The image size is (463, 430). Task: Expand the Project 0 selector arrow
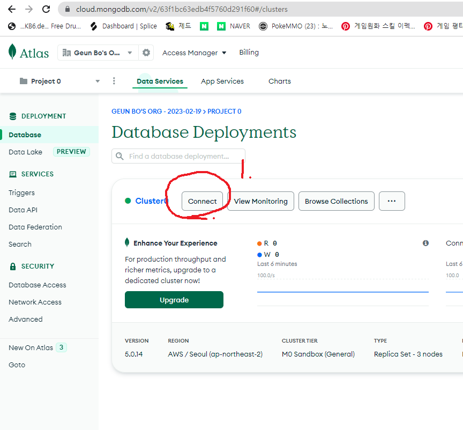tap(98, 81)
